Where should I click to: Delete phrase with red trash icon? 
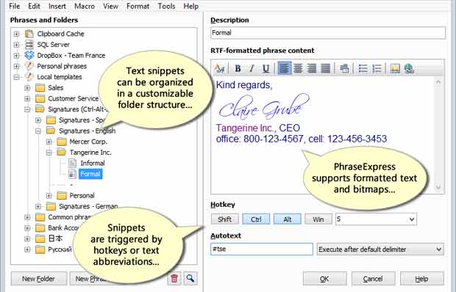pos(174,278)
